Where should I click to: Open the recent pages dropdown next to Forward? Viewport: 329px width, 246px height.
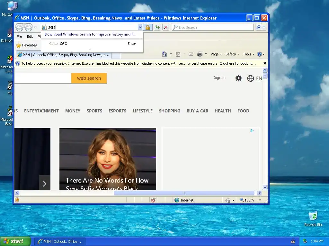[35, 28]
